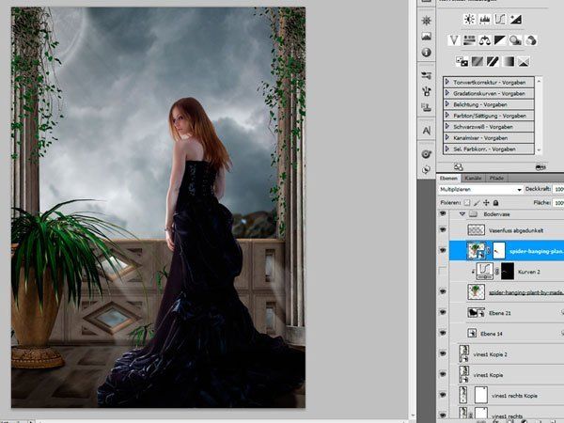Add a Color Balance adjustment (scales icon)

tap(484, 39)
